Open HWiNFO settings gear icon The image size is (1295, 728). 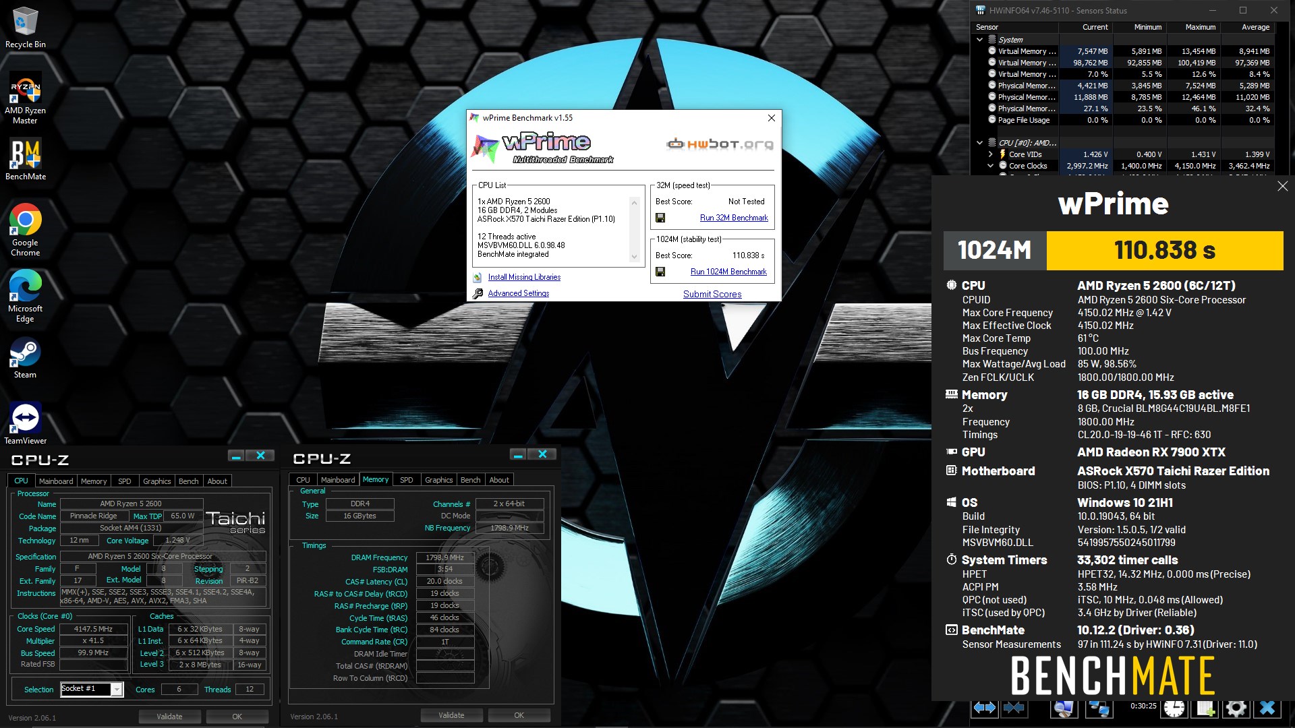(1236, 708)
